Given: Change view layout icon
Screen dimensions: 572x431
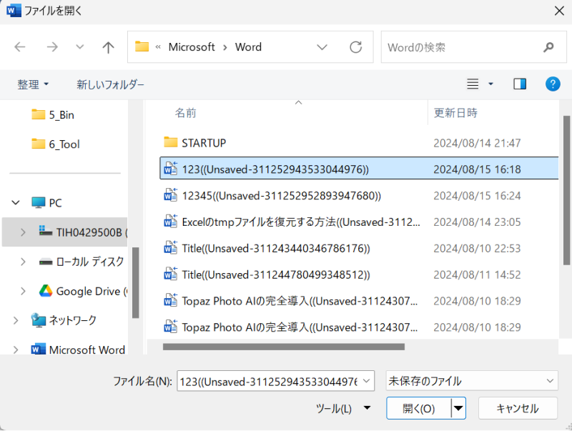Looking at the screenshot, I should click(473, 84).
